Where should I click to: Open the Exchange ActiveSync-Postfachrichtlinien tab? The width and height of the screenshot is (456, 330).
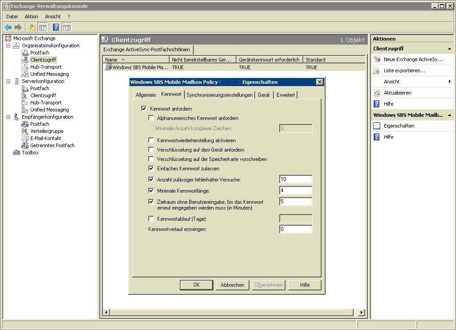point(147,49)
